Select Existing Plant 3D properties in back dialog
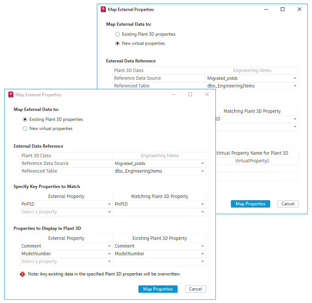This screenshot has width=312, height=303. [117, 34]
